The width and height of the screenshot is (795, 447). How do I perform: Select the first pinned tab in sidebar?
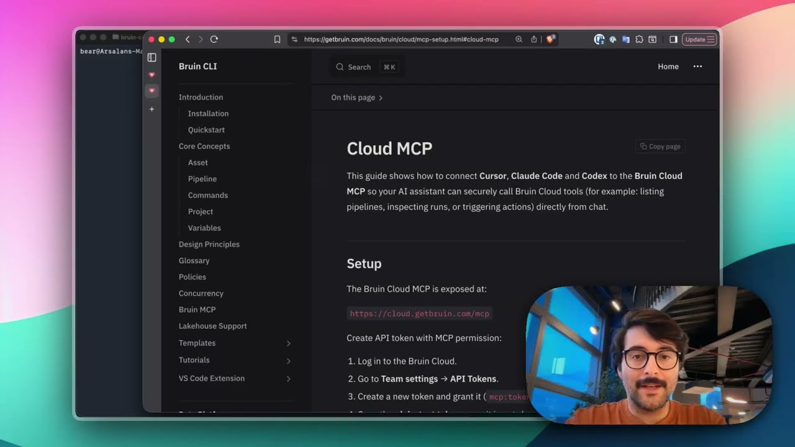coord(152,74)
